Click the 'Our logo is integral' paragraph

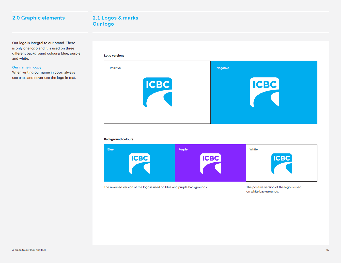click(x=46, y=51)
